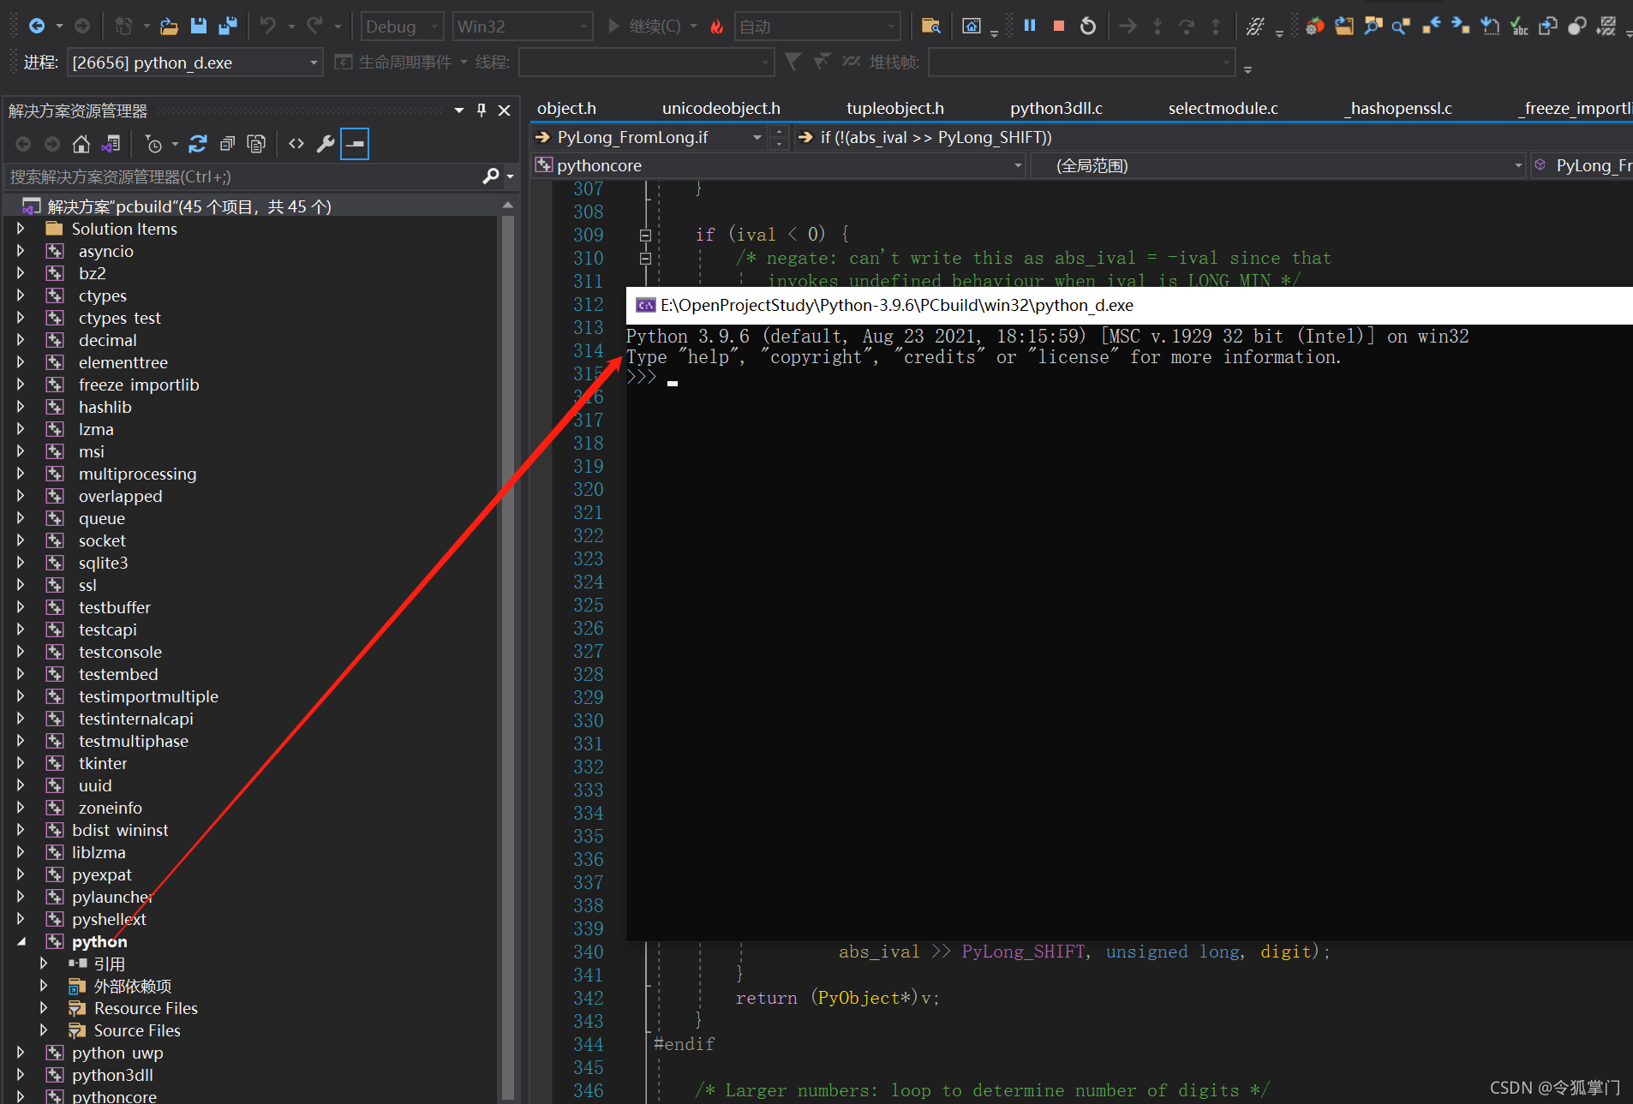Toggle the Solution Explorer auto-hide pin
Image resolution: width=1633 pixels, height=1104 pixels.
pyautogui.click(x=482, y=110)
